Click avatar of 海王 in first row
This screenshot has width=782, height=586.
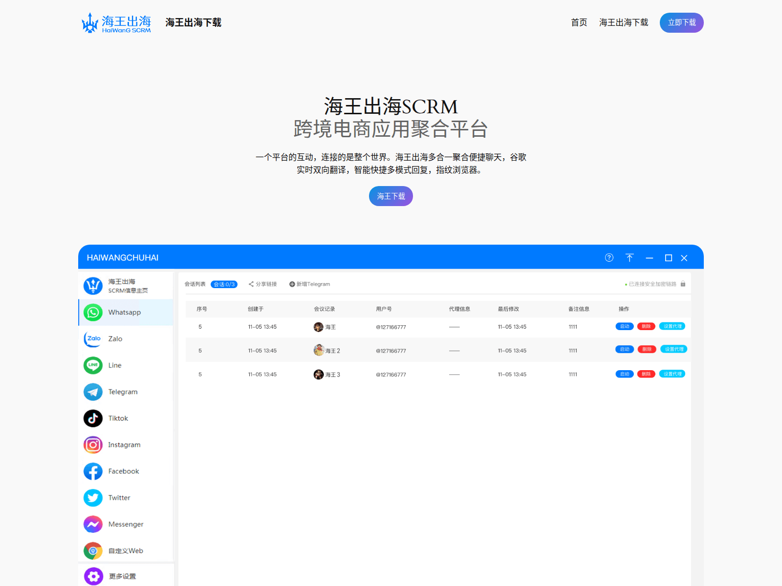pos(319,327)
